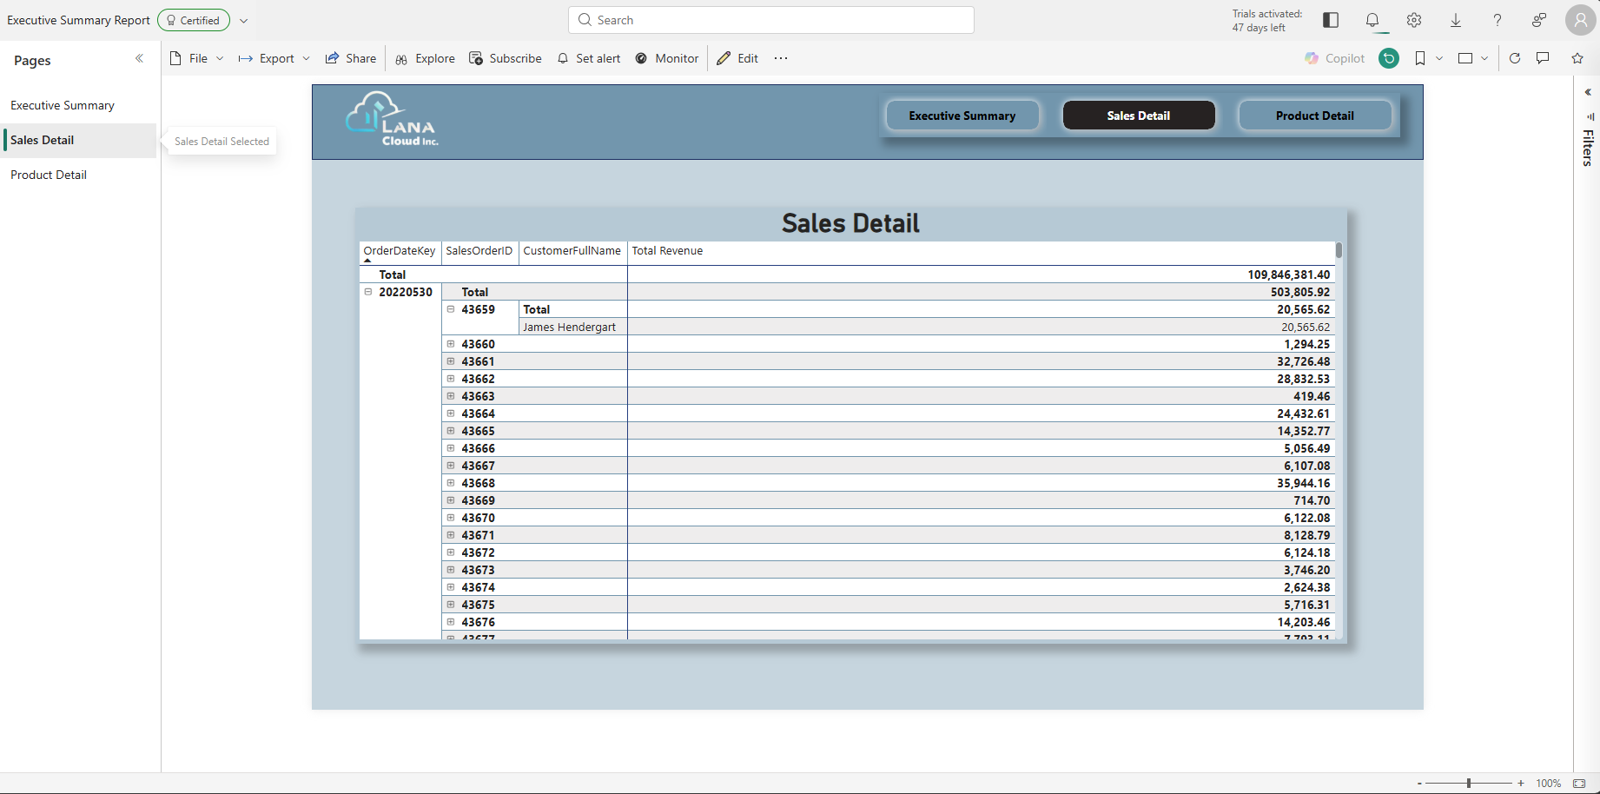Click Subscribe in the toolbar
The height and width of the screenshot is (794, 1600).
point(506,58)
